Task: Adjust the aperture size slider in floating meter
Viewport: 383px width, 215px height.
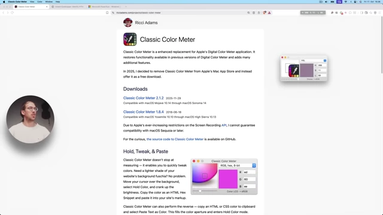Action: 290,79
